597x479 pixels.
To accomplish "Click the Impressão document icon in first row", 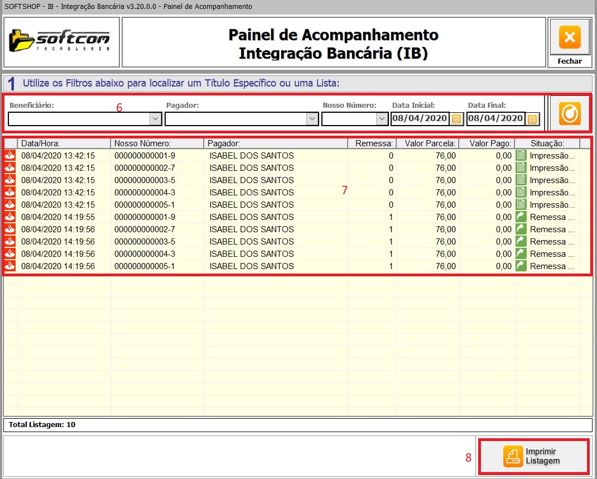I will coord(521,156).
